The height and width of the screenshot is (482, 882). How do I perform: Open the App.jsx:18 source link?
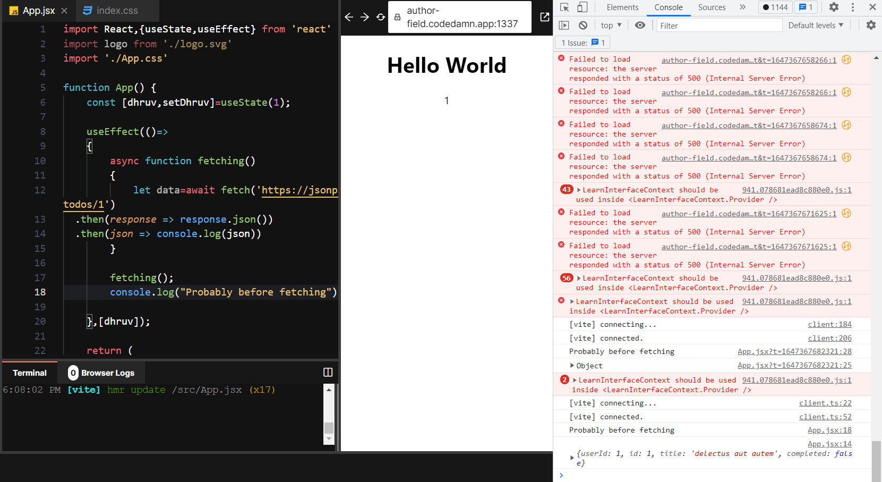(829, 430)
